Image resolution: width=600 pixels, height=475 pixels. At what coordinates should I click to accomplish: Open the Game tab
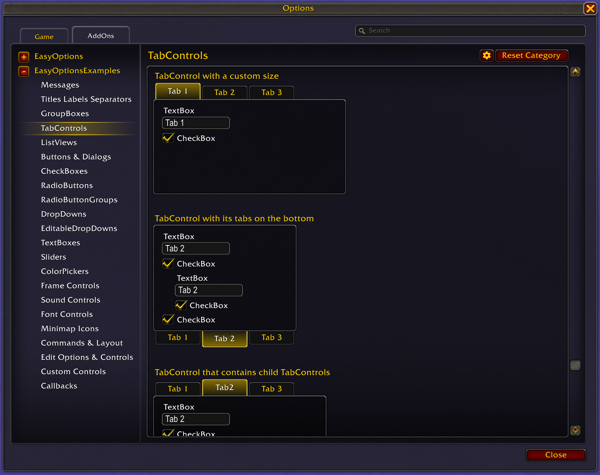[x=44, y=36]
